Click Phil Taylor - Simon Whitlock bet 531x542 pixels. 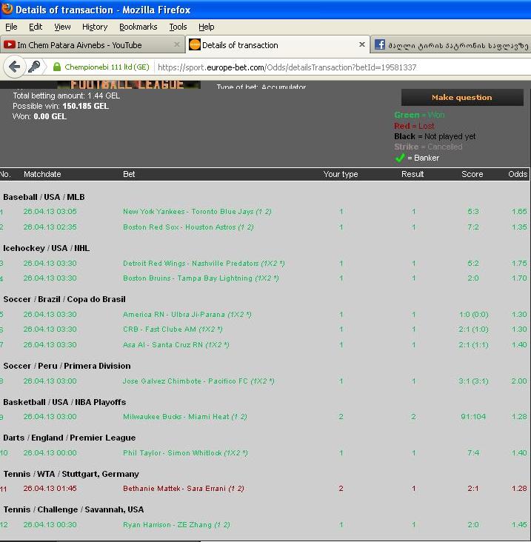(185, 453)
